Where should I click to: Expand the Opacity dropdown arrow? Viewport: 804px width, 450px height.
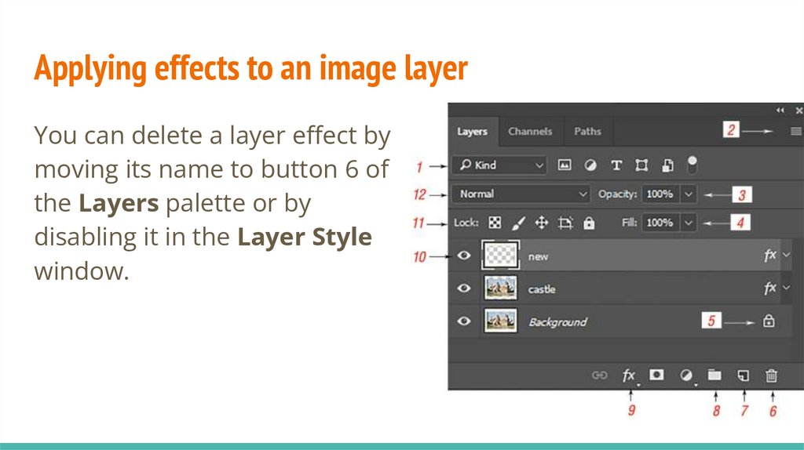pos(689,194)
